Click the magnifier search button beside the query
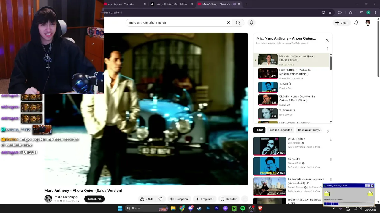Screen dimensions: 380x213 (238, 22)
